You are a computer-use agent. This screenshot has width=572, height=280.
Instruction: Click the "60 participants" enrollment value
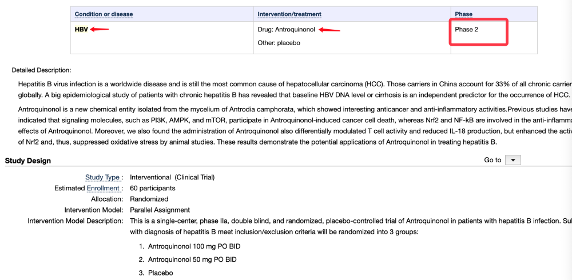tap(153, 188)
